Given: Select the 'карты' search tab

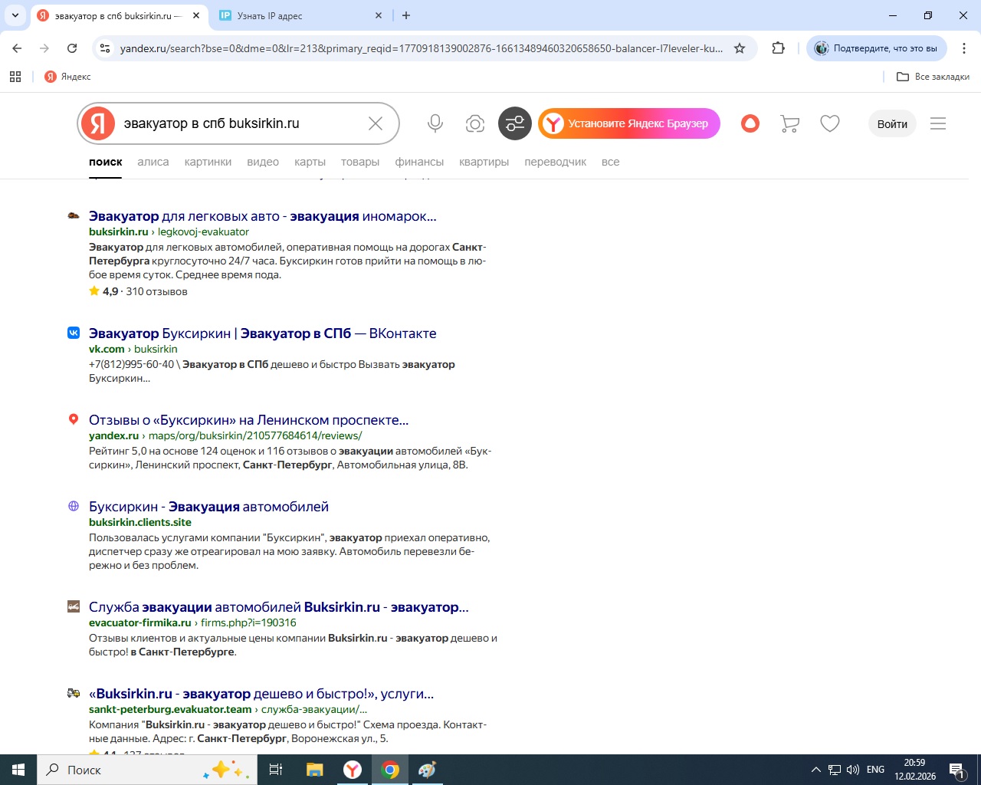Looking at the screenshot, I should 310,162.
